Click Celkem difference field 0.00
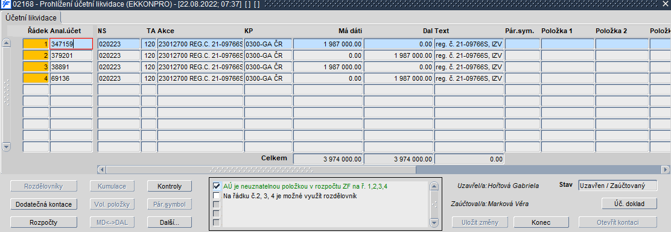 (469, 159)
